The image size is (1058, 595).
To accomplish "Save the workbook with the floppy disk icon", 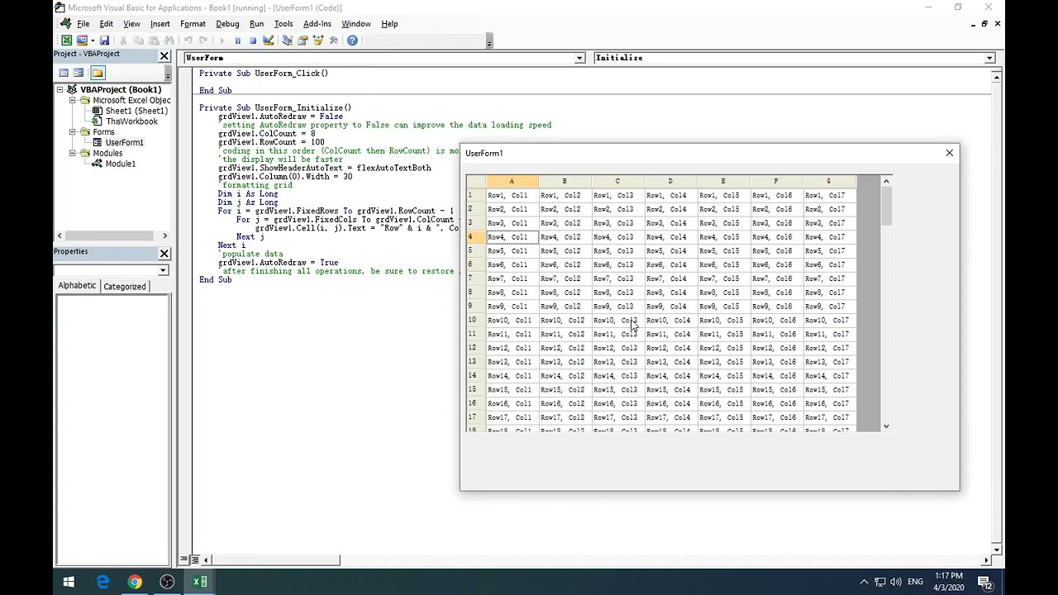I will point(104,40).
